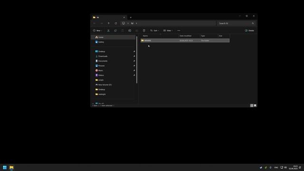
Task: Open the ENG language indicator in tray
Action: tap(276, 168)
